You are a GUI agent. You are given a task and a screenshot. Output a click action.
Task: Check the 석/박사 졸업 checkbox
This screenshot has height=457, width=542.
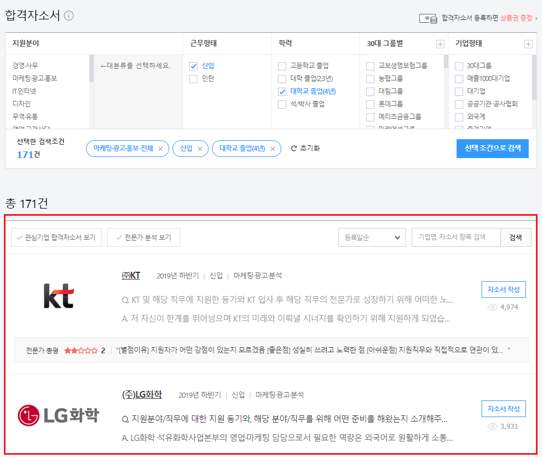(x=282, y=104)
